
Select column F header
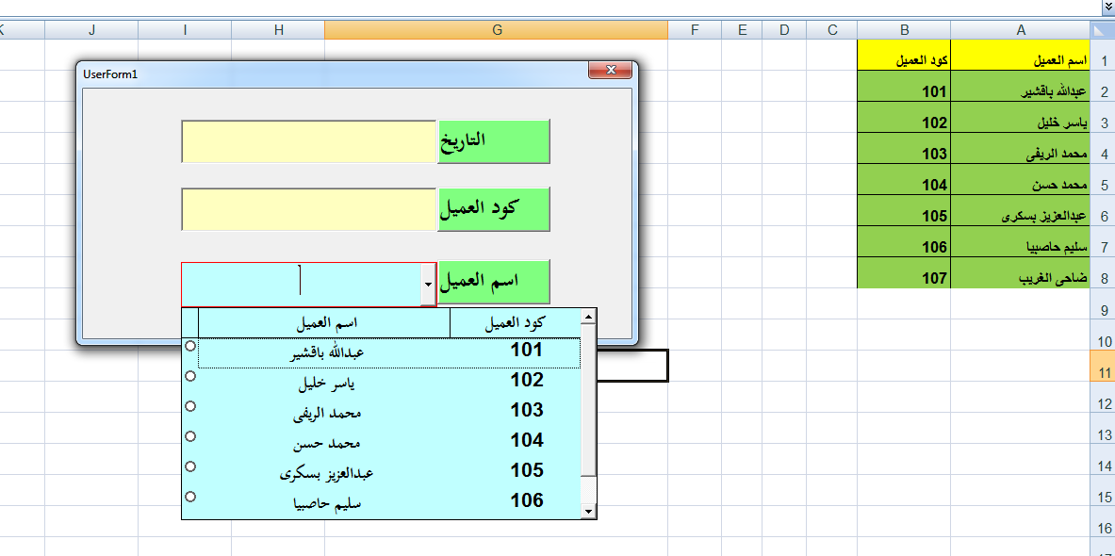pos(694,29)
